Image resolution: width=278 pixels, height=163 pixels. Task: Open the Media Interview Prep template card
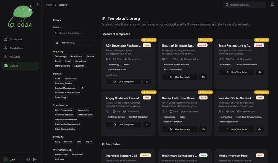click(241, 156)
